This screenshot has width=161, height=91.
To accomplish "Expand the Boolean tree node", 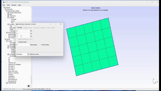I will (x=8, y=24).
